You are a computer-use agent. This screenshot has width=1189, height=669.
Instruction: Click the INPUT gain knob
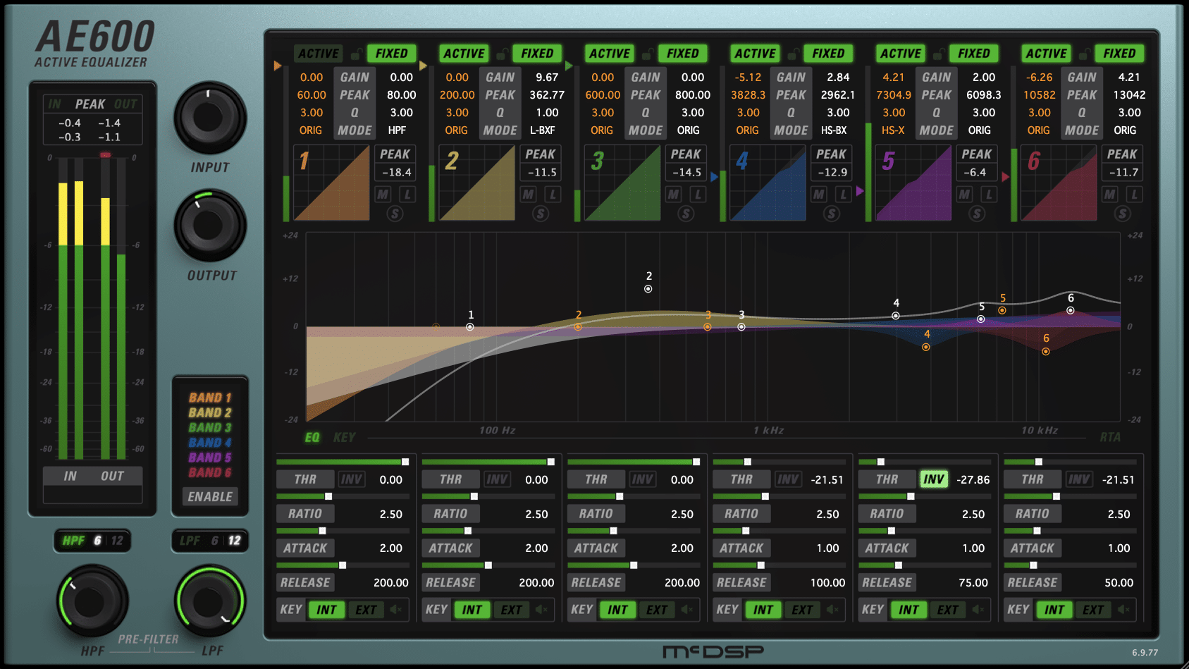(209, 118)
